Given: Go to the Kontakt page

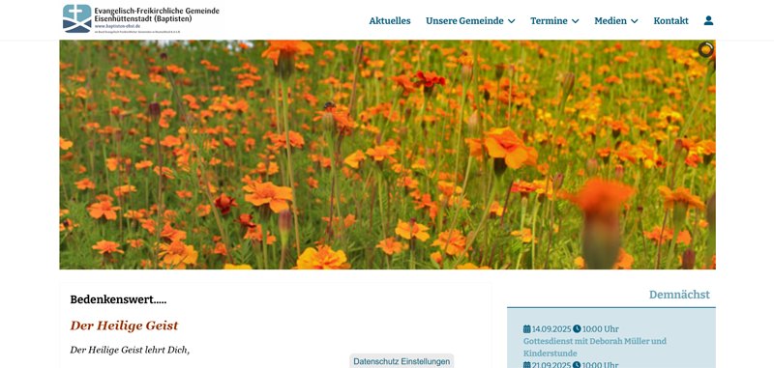Looking at the screenshot, I should 670,20.
